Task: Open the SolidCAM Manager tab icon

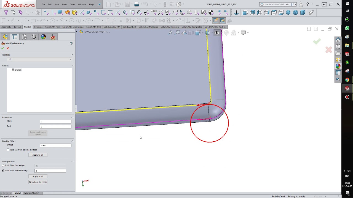Action: [x=53, y=37]
